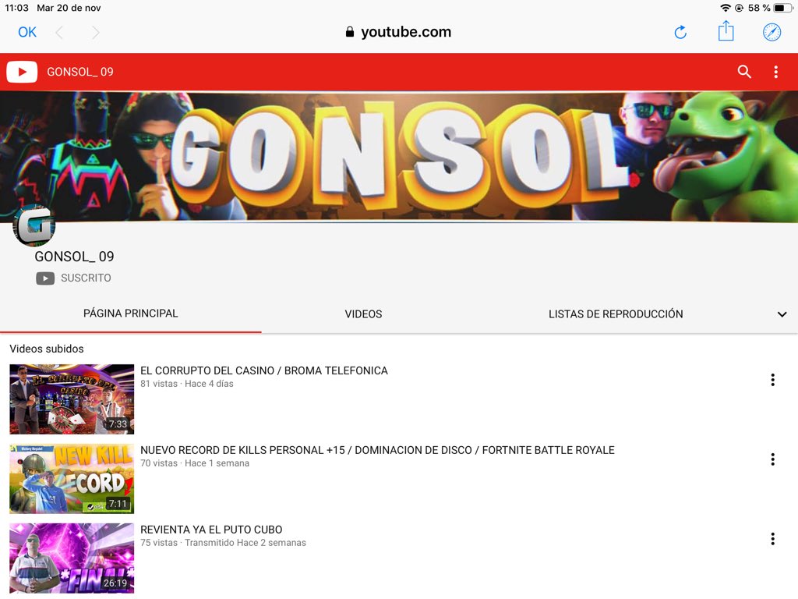Go back with the left arrow
The width and height of the screenshot is (798, 599).
pos(59,33)
